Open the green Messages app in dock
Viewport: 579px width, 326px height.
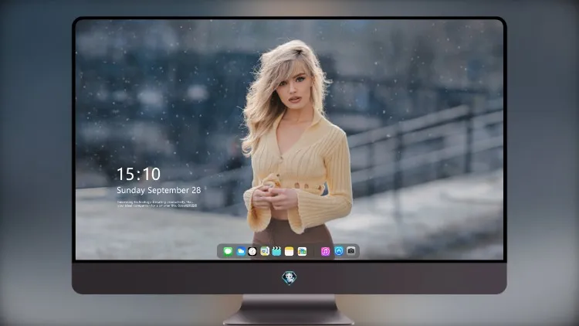click(228, 252)
